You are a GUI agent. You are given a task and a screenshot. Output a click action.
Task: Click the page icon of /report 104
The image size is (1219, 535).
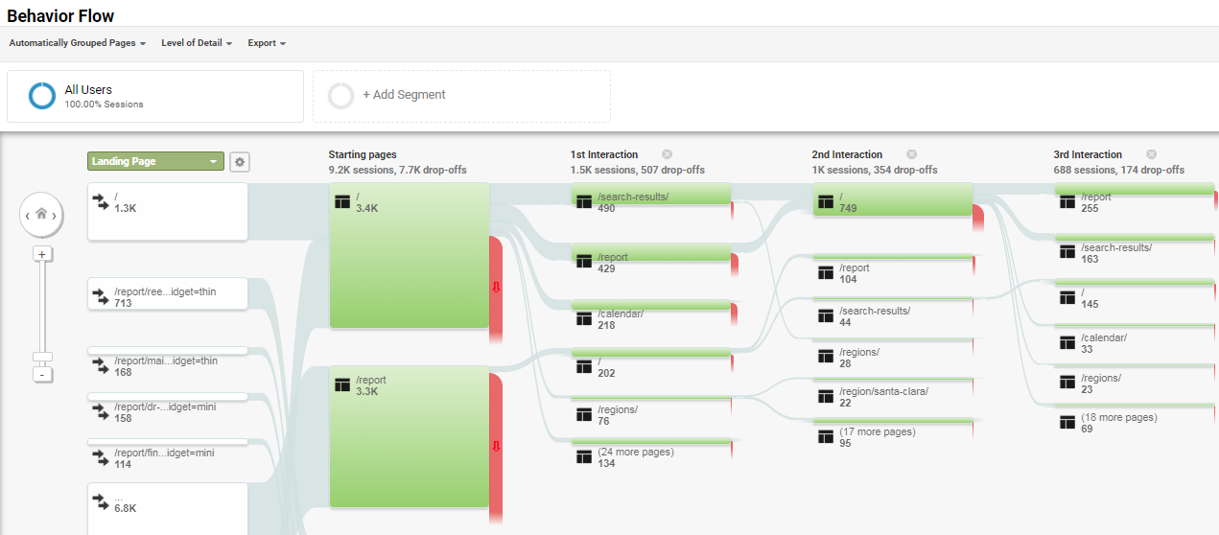[825, 273]
